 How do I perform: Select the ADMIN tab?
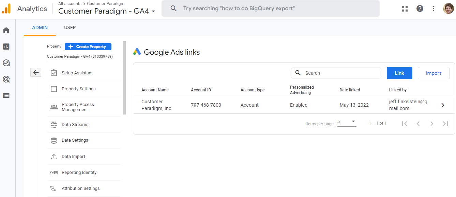click(x=40, y=28)
